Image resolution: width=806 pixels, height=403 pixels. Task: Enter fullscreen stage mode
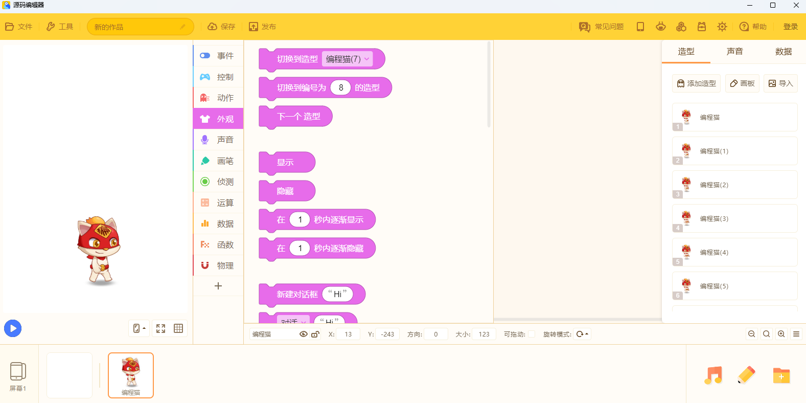click(x=160, y=328)
